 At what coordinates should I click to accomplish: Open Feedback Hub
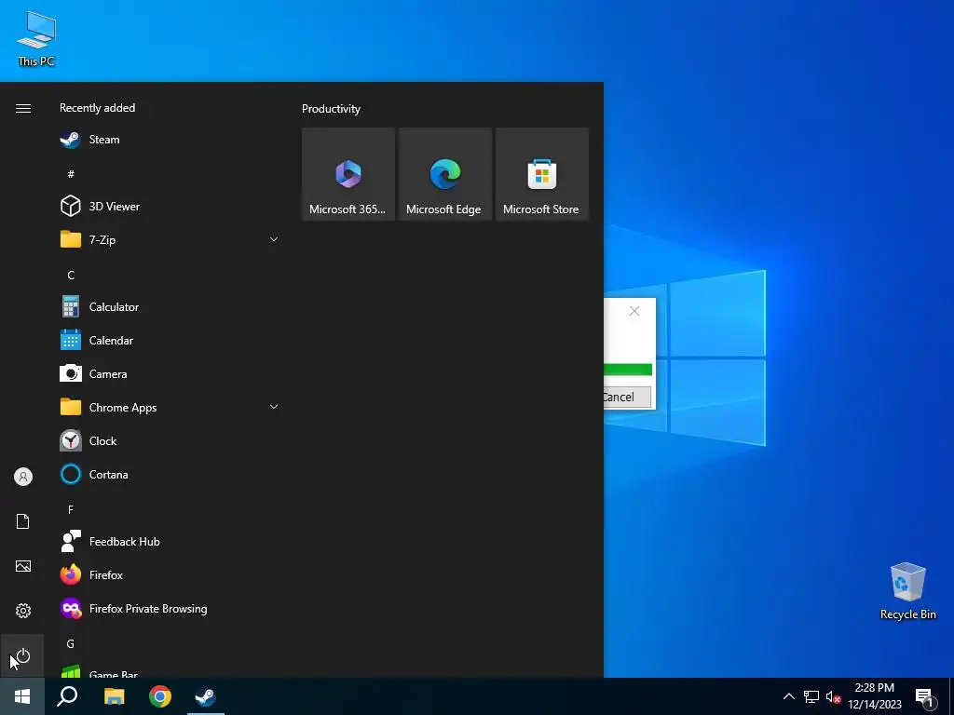[x=170, y=541]
